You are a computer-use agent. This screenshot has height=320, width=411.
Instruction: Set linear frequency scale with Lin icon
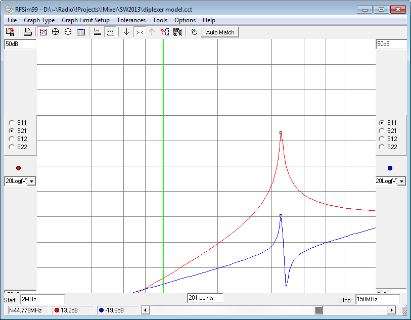click(x=97, y=32)
